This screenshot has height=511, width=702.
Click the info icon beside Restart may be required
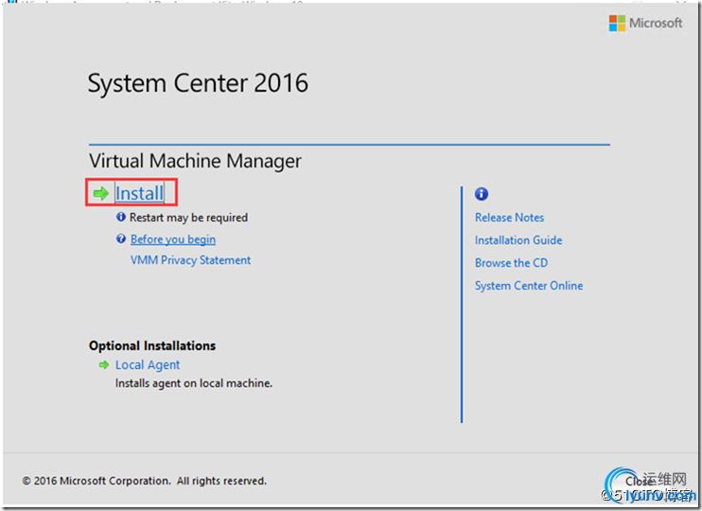(121, 217)
